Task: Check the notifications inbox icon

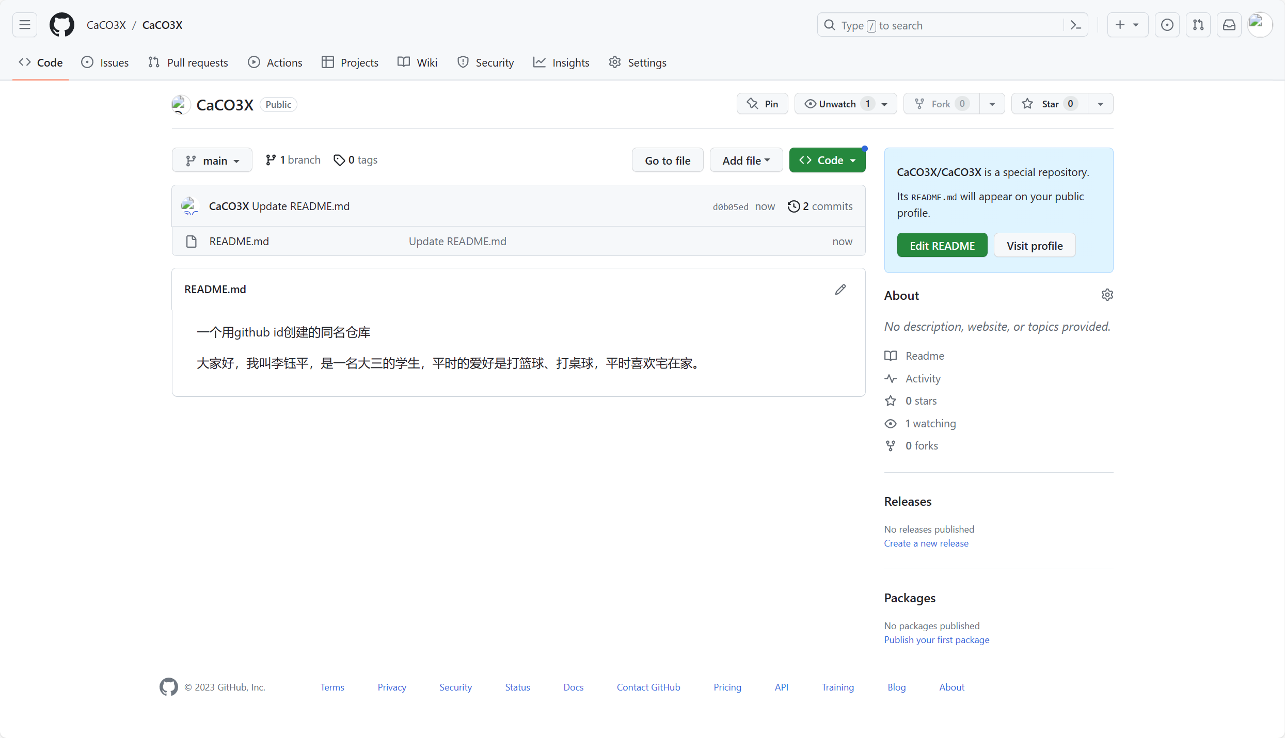Action: point(1229,24)
